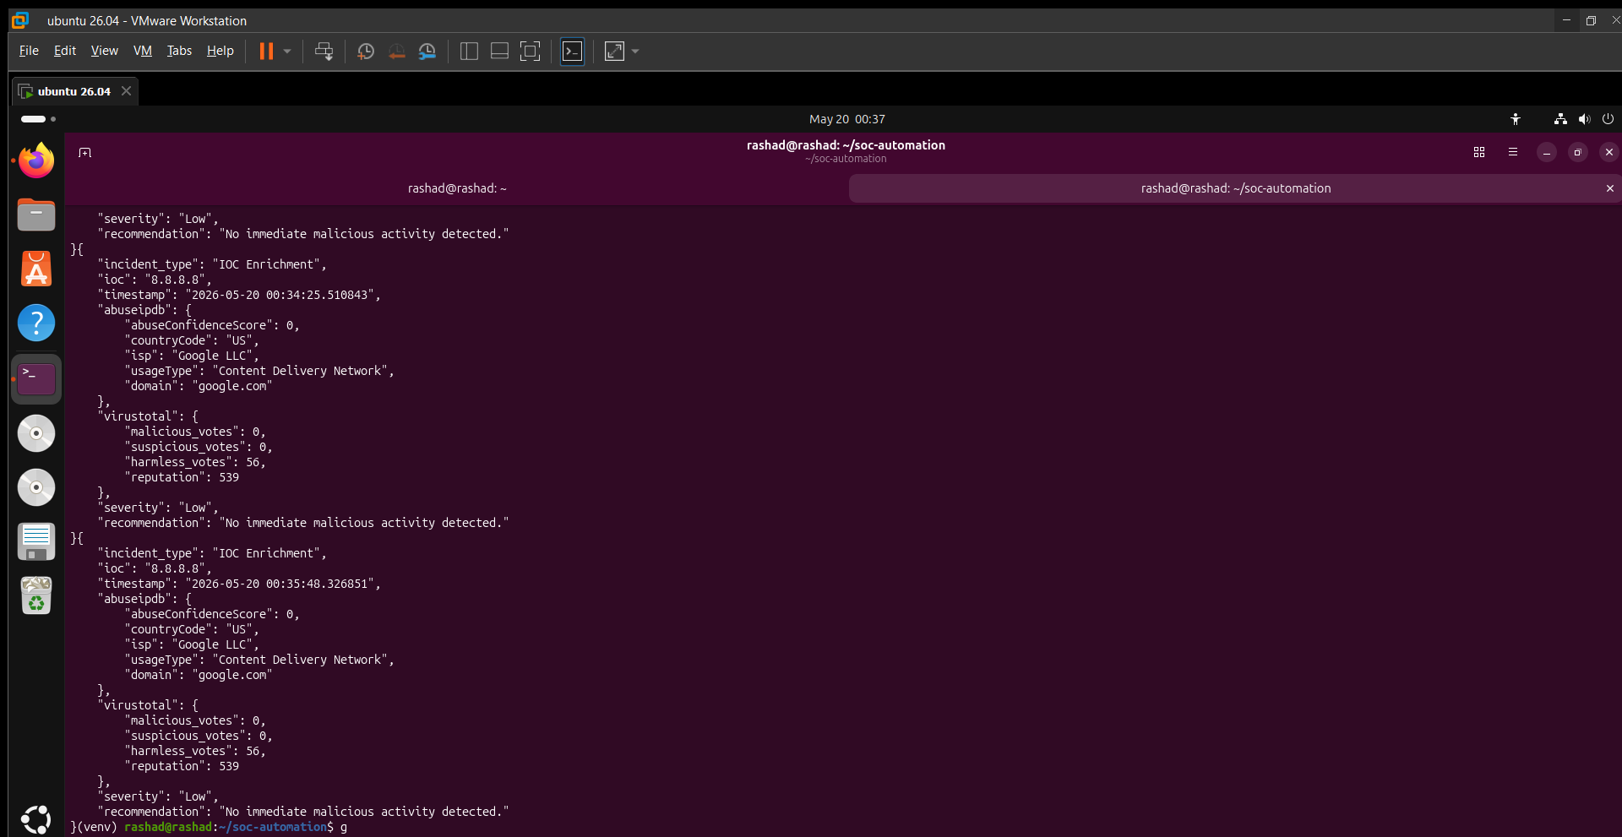Toggle the VMware library sidebar icon
This screenshot has width=1622, height=837.
[469, 52]
